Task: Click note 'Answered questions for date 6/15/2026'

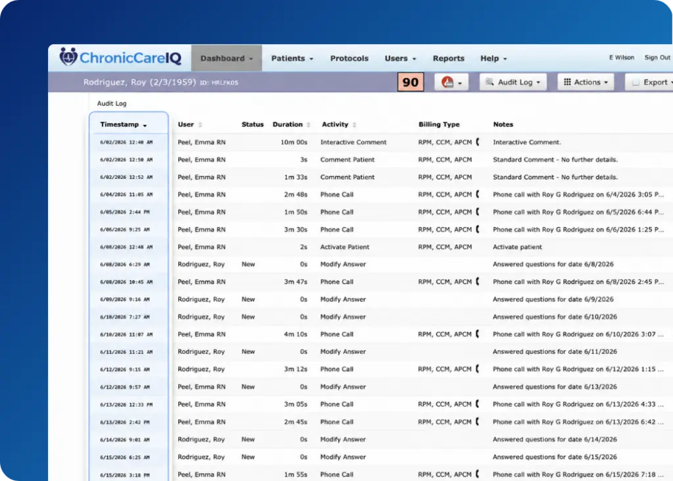Action: tap(555, 457)
